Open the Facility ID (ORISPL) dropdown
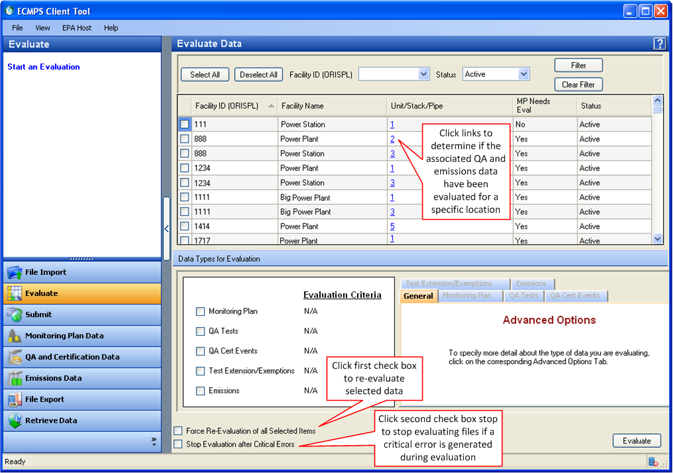Screen dimensions: 673x473 [x=422, y=74]
